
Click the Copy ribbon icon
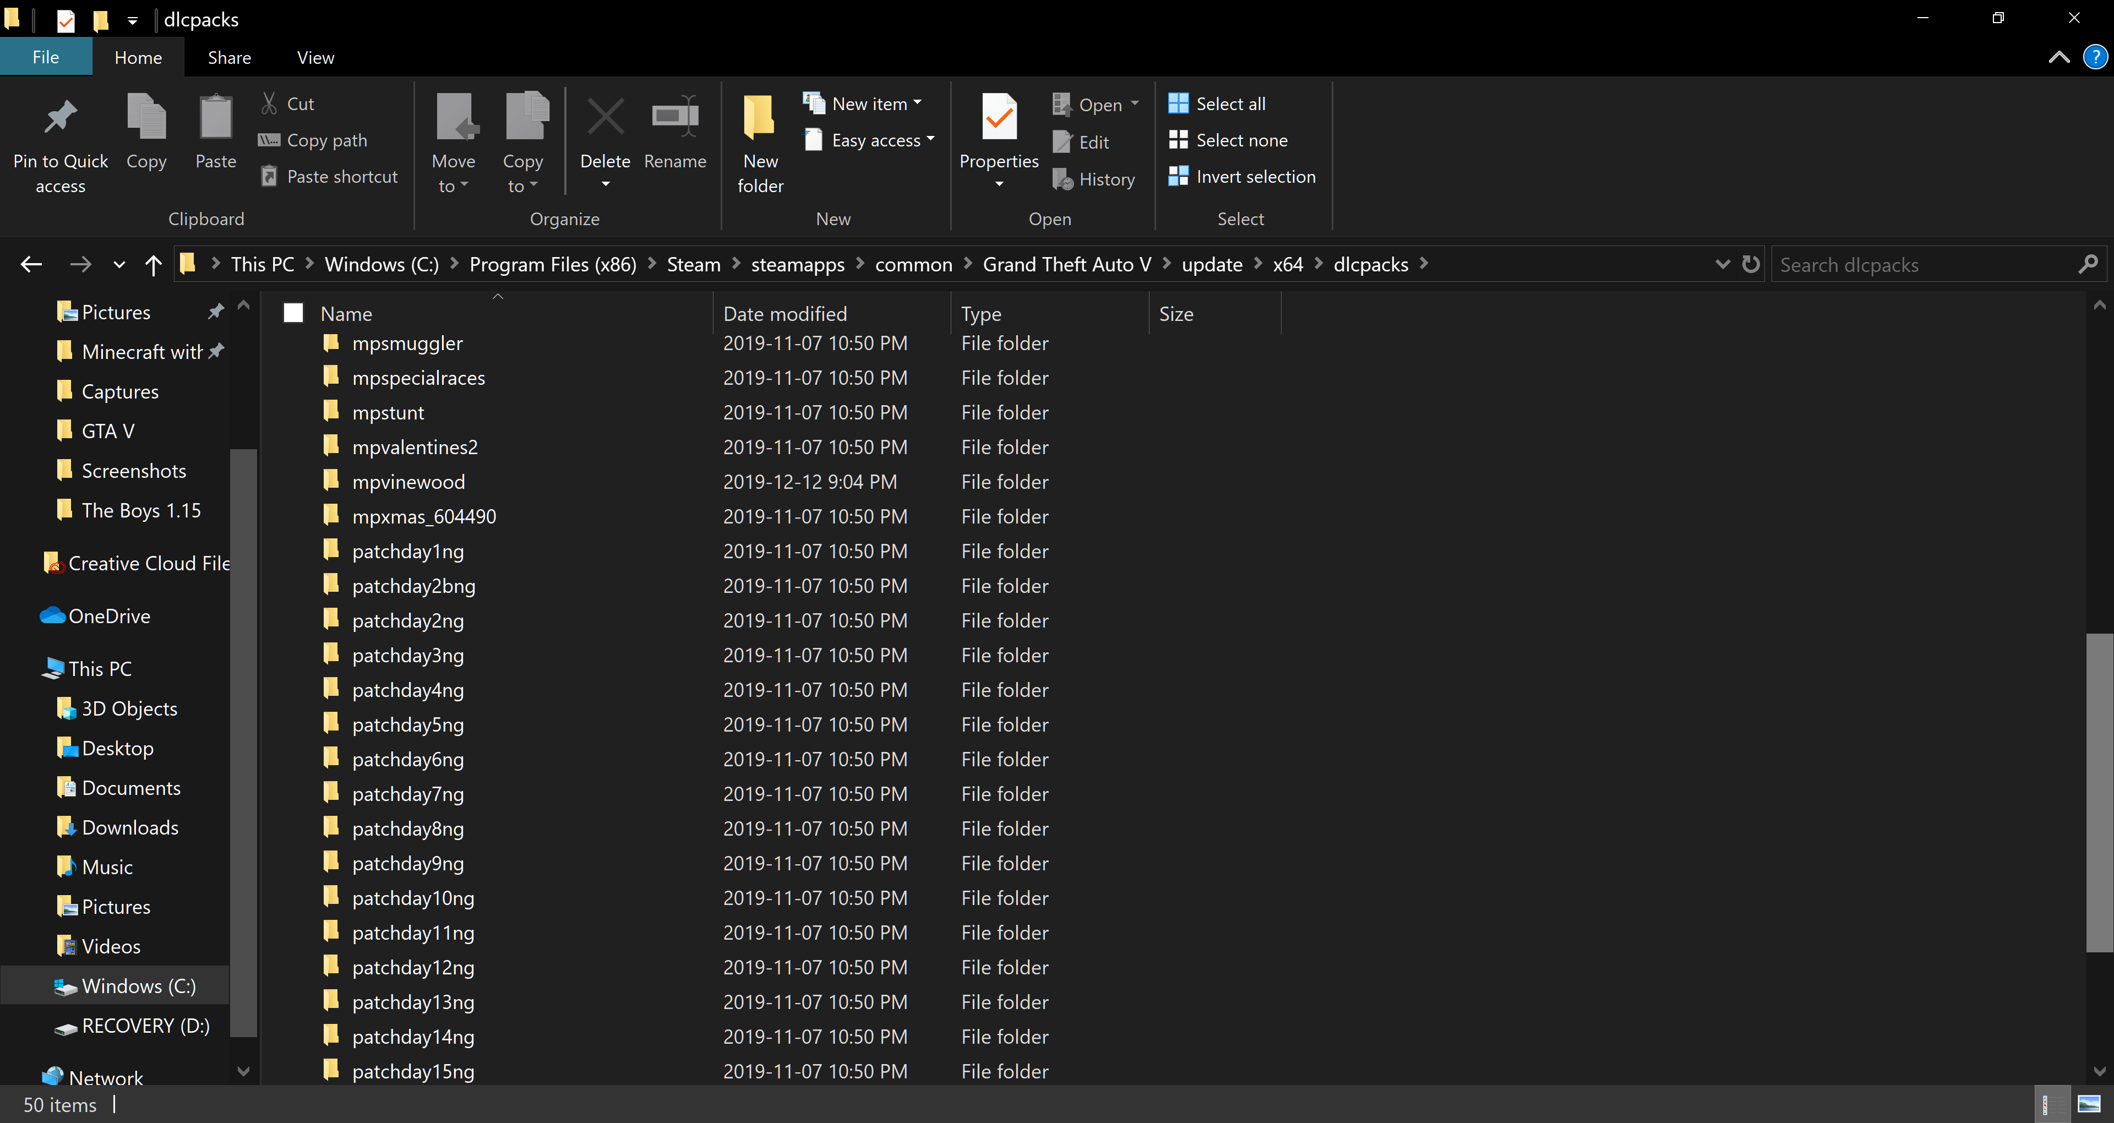click(146, 117)
